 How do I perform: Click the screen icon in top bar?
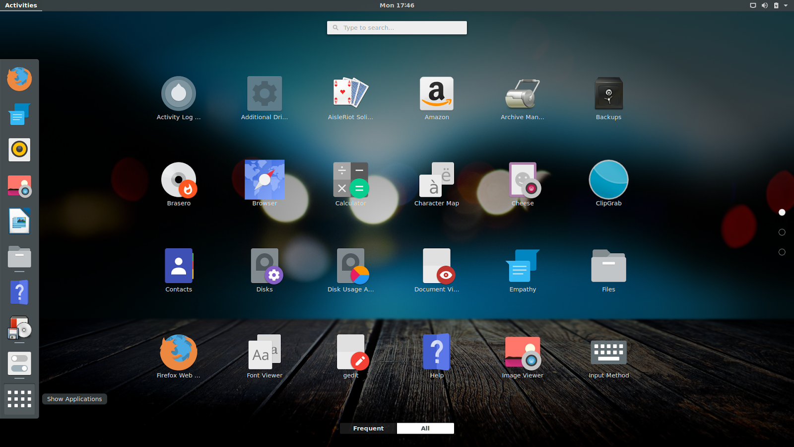753,5
